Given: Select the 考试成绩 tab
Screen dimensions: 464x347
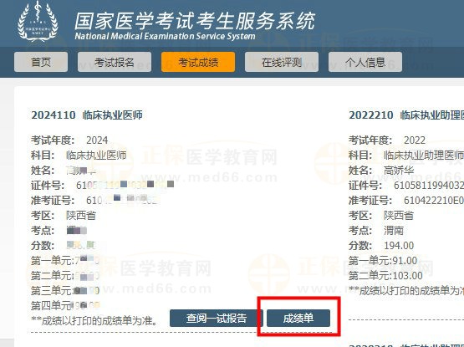Looking at the screenshot, I should 198,62.
